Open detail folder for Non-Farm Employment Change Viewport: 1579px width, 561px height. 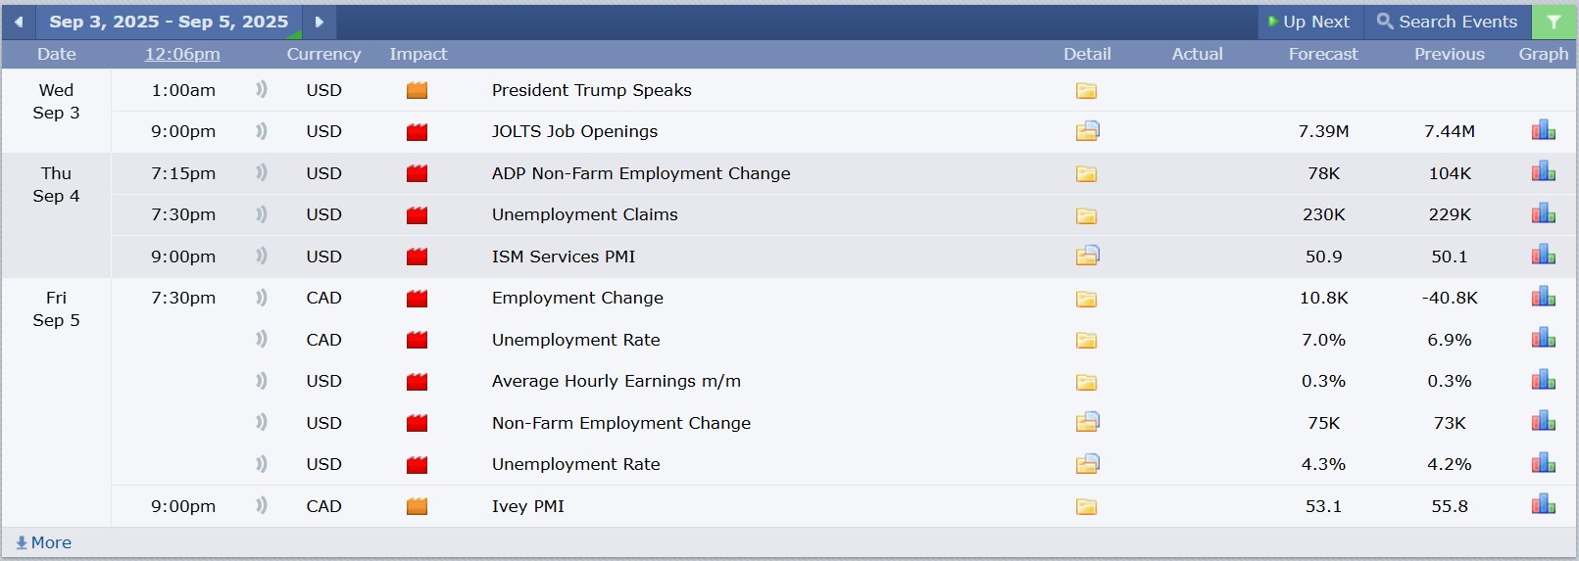[1087, 422]
